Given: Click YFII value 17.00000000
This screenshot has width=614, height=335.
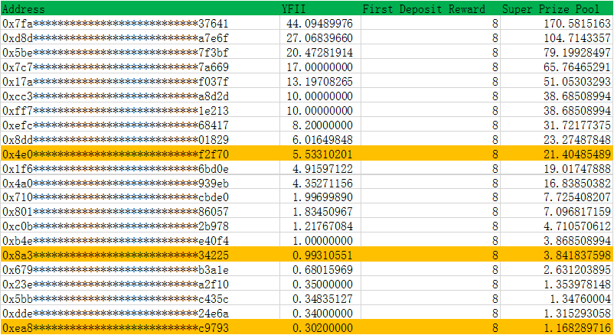Looking at the screenshot, I should point(319,67).
